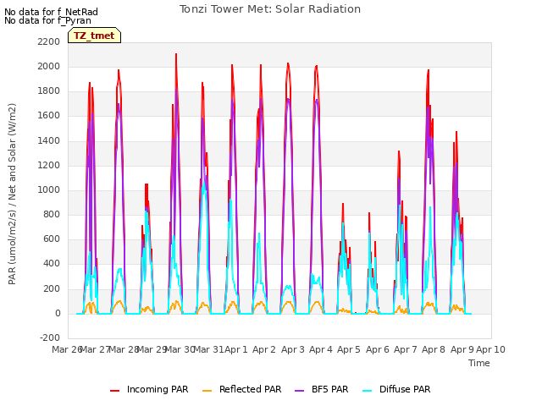Click the Time x-axis label
The width and height of the screenshot is (542, 406).
click(479, 363)
